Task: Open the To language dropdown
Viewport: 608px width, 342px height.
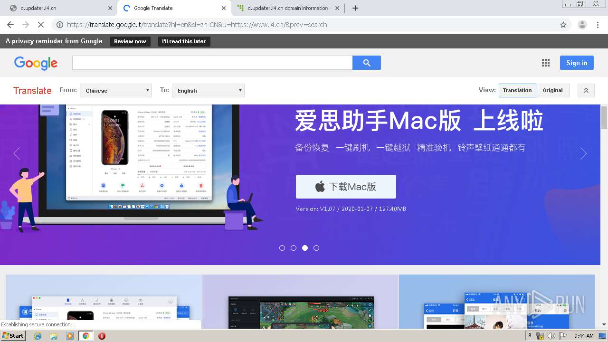Action: tap(208, 90)
